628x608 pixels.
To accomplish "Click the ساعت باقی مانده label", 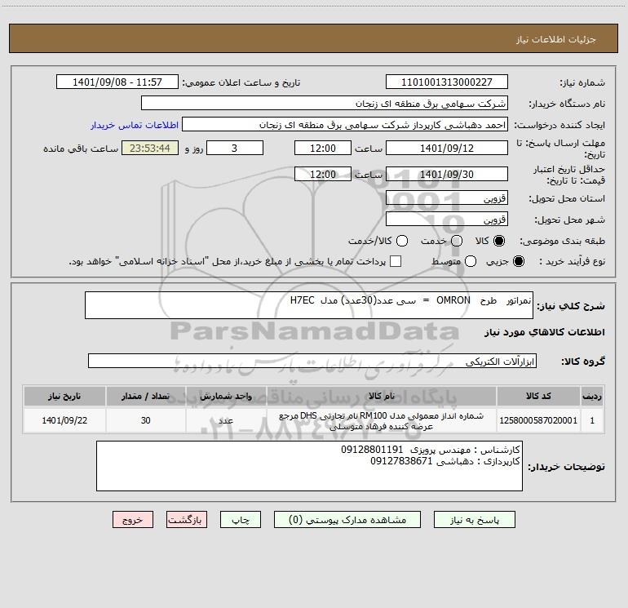I will (81, 149).
